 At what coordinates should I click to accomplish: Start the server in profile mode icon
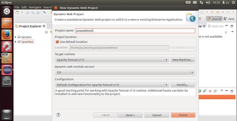pyautogui.click(x=205, y=91)
